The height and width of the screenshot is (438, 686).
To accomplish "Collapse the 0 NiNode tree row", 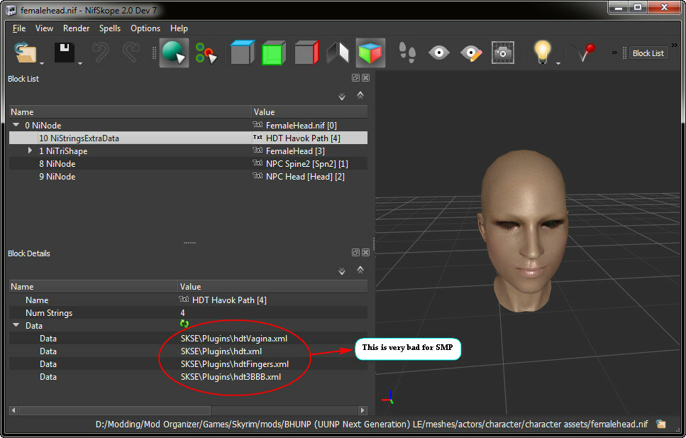I will pos(16,125).
